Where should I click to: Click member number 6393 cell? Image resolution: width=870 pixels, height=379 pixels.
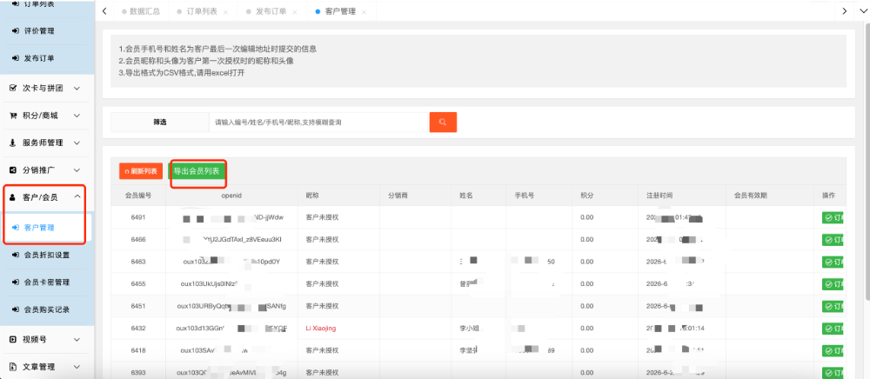(138, 373)
